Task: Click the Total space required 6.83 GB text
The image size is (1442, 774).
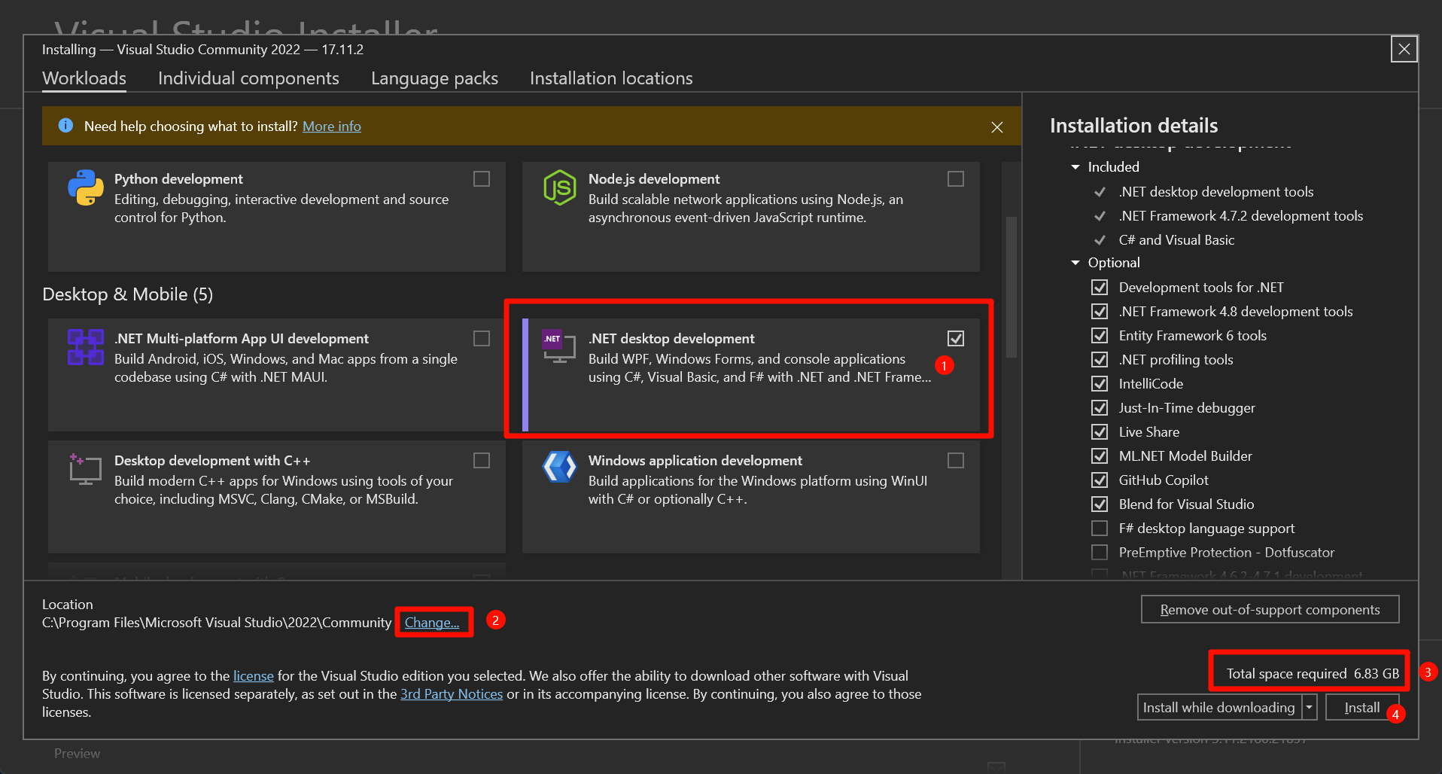Action: (1313, 674)
